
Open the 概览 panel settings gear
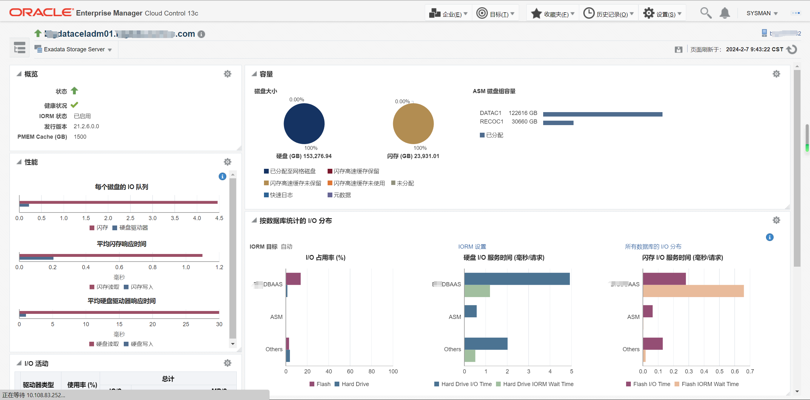click(x=228, y=74)
